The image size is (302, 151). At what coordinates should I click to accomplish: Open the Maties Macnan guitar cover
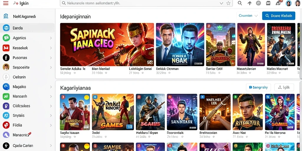281,45
